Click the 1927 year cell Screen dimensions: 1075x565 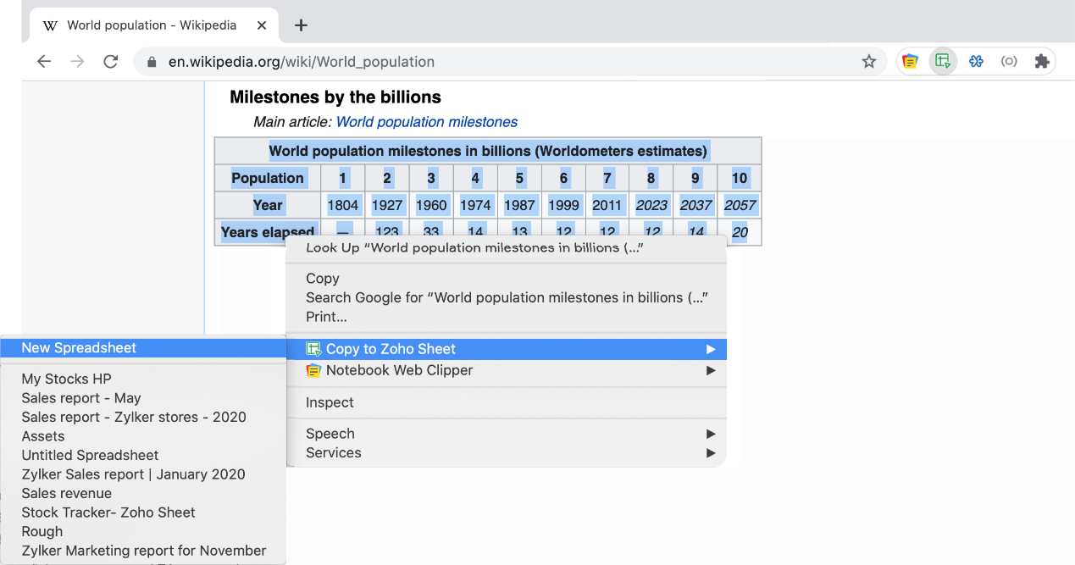(x=387, y=205)
